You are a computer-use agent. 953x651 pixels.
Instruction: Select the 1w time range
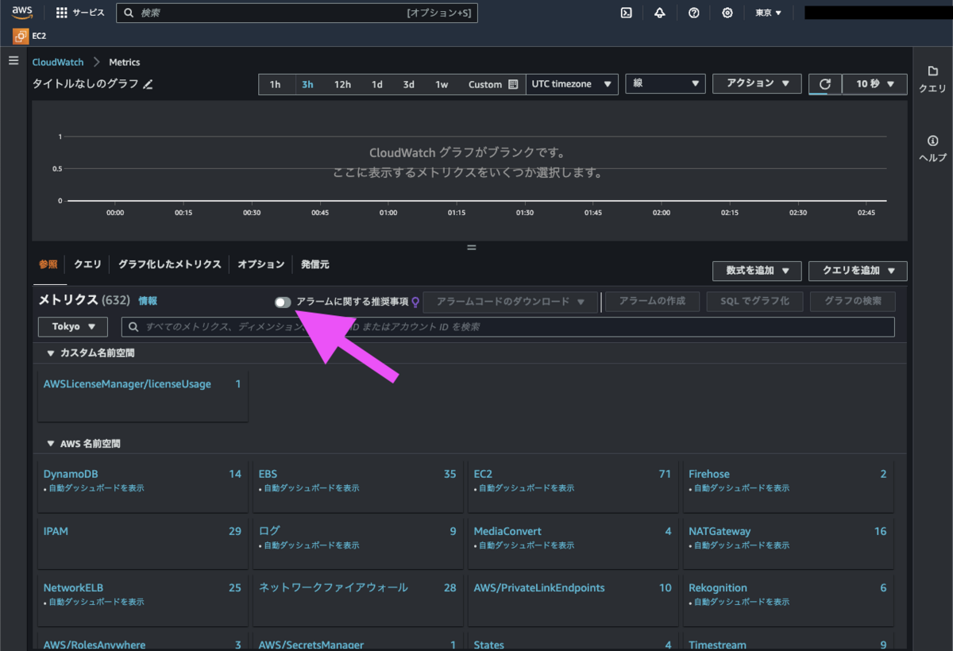point(442,84)
